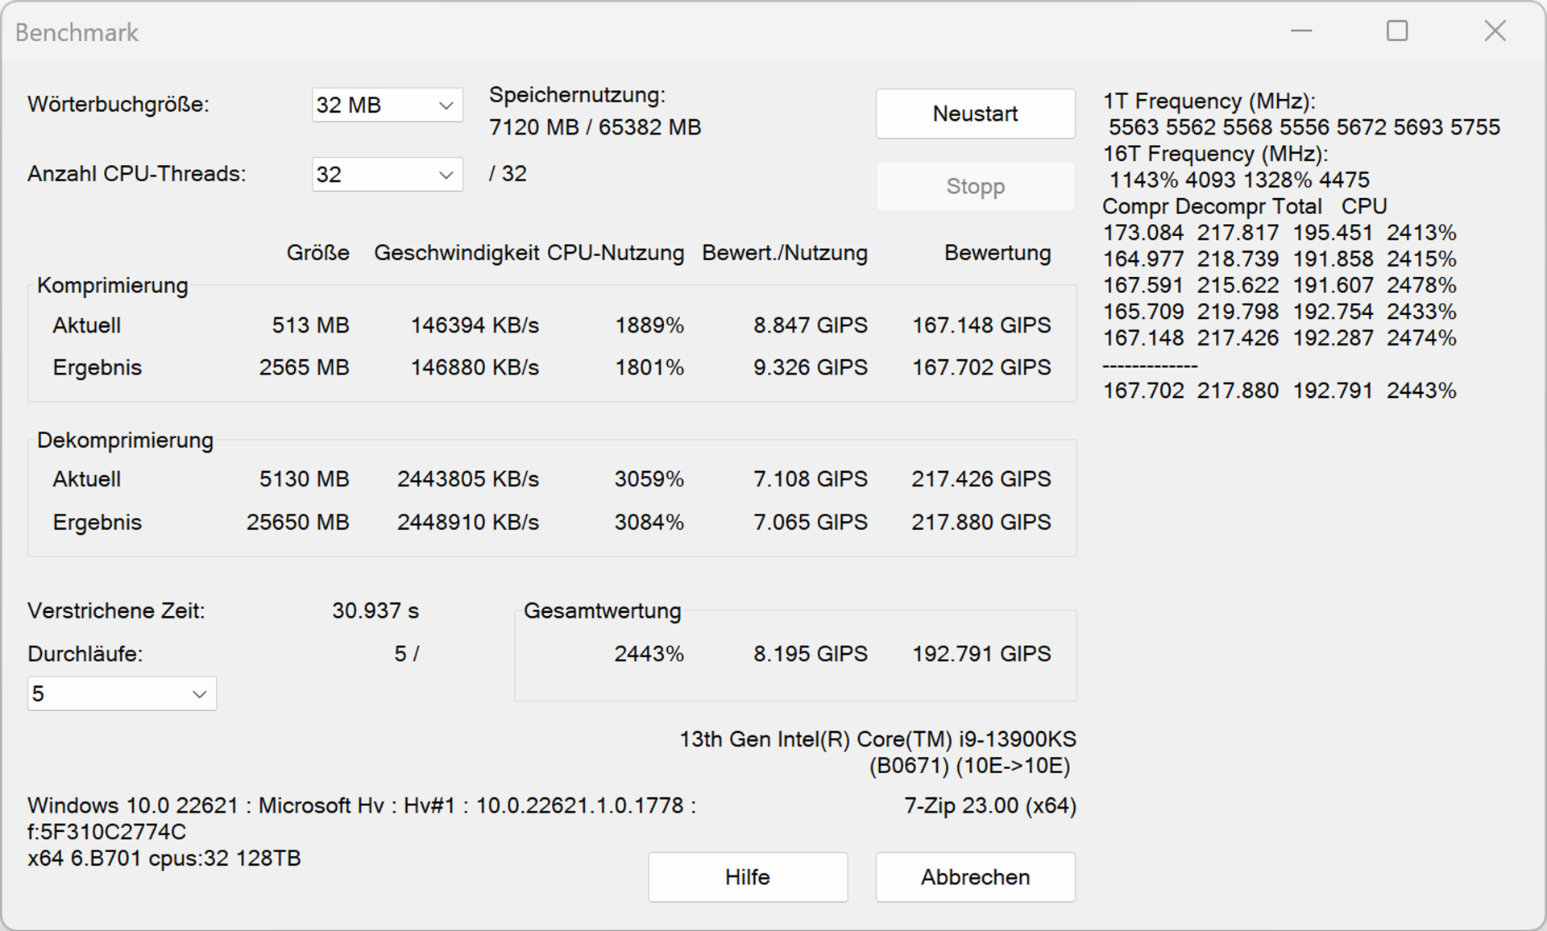Close the Benchmark window
Screen dimensions: 1547x931
[x=1495, y=31]
